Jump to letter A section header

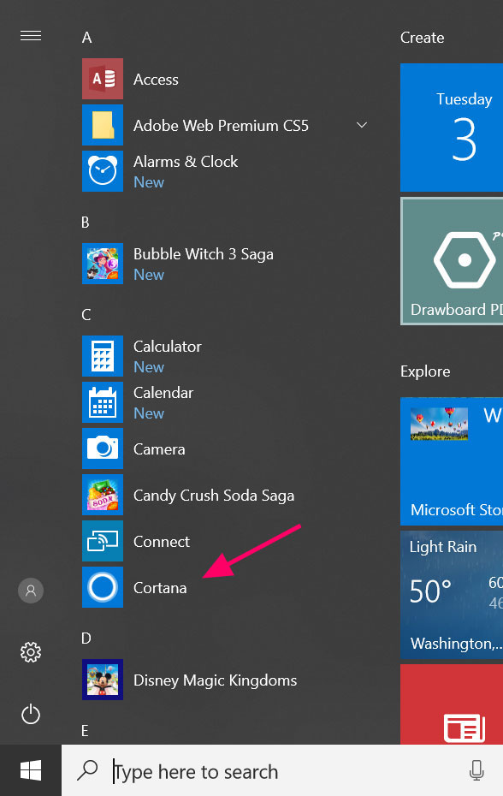86,38
